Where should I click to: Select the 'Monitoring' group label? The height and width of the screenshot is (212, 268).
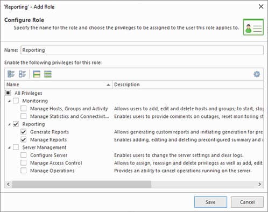coord(35,101)
